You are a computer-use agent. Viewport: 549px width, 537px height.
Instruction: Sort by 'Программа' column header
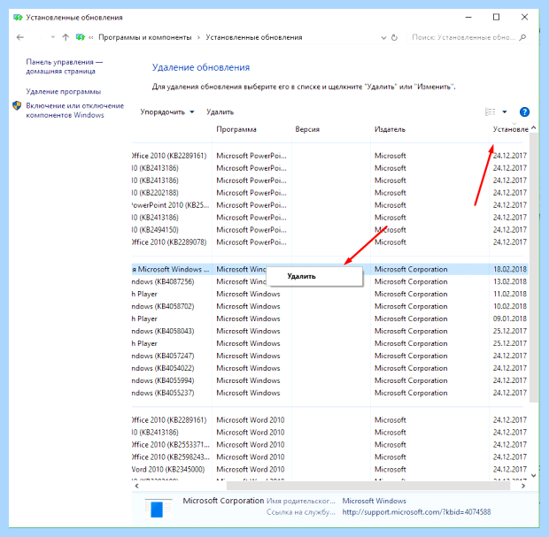pyautogui.click(x=236, y=129)
